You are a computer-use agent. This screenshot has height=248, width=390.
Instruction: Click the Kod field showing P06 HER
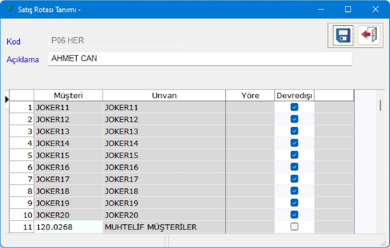pos(115,40)
